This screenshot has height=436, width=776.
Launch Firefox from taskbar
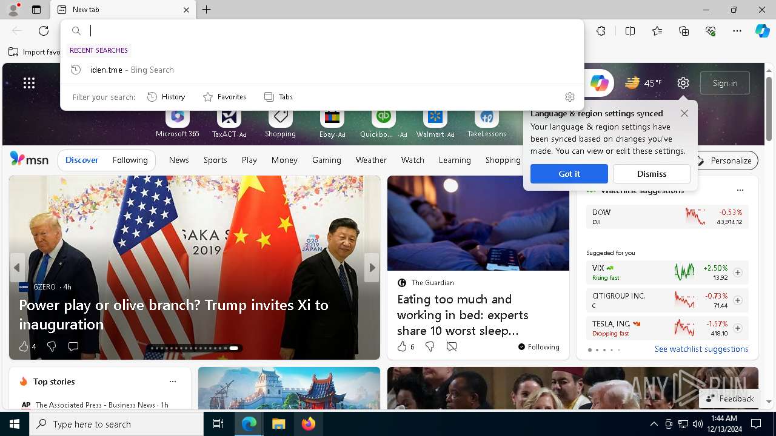click(308, 424)
